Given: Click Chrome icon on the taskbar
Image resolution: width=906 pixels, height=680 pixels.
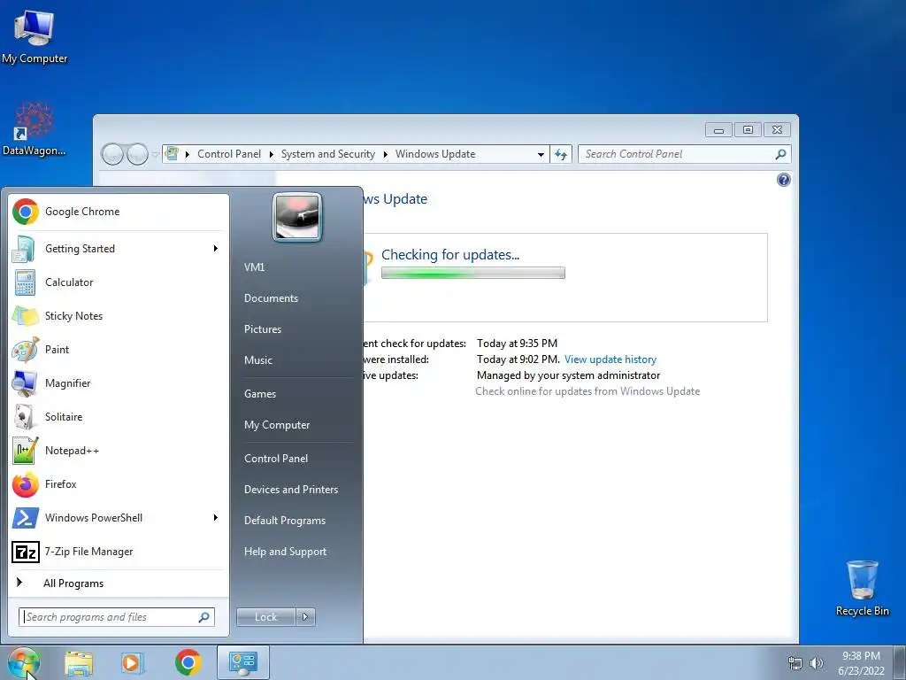Looking at the screenshot, I should pyautogui.click(x=188, y=662).
